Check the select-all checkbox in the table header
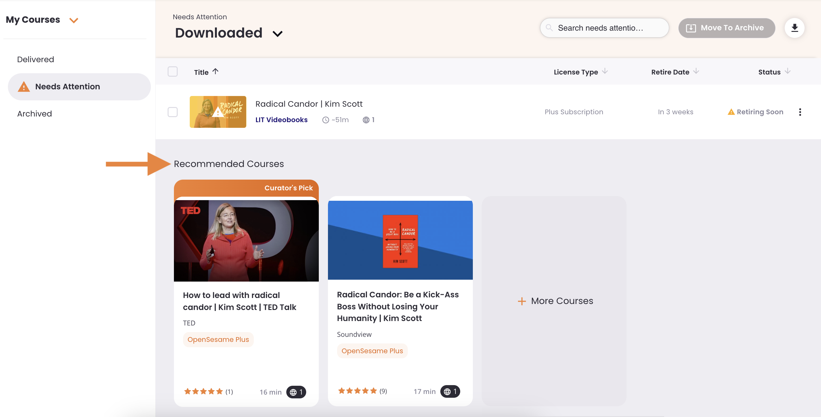The height and width of the screenshot is (417, 821). click(x=173, y=72)
